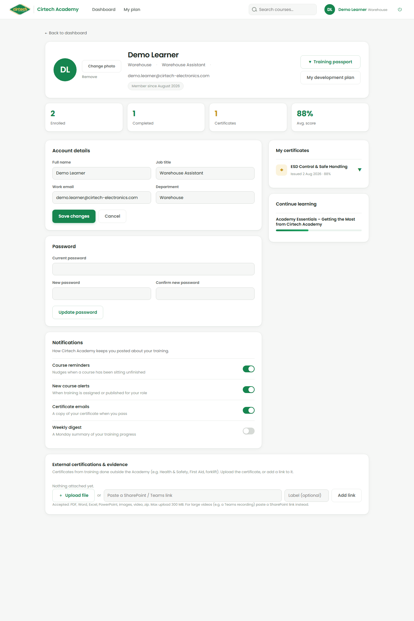Go to Cirtech Academy home title
Viewport: 414px width, 621px height.
[x=58, y=9]
